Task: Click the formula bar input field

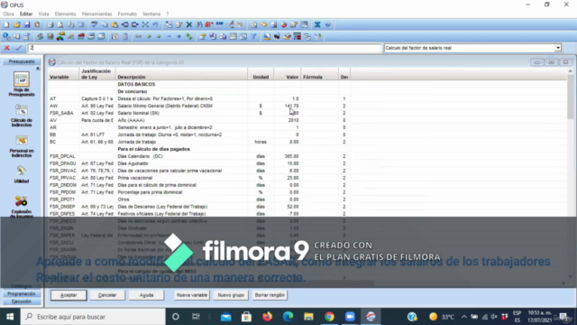Action: tap(206, 48)
